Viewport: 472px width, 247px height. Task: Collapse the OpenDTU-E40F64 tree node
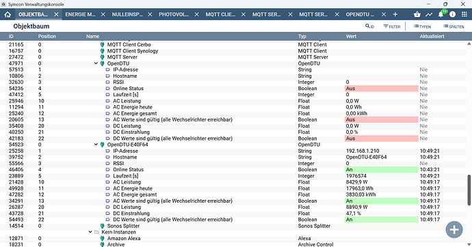96,145
